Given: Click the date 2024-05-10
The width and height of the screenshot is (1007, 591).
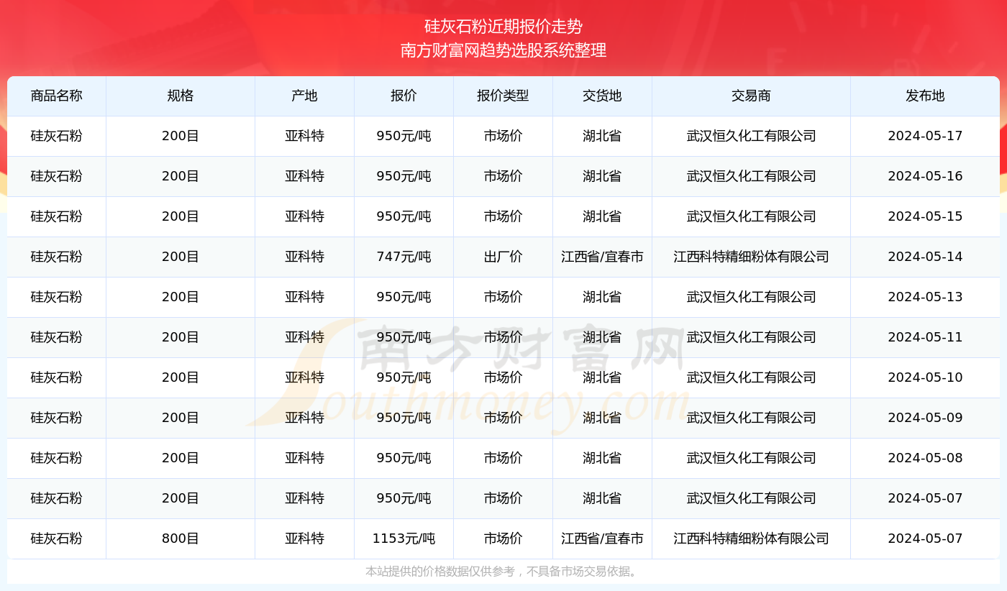Looking at the screenshot, I should [925, 377].
